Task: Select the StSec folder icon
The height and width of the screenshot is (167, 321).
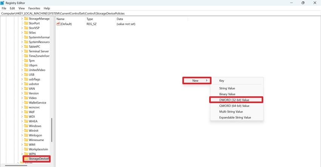Action: (x=26, y=33)
